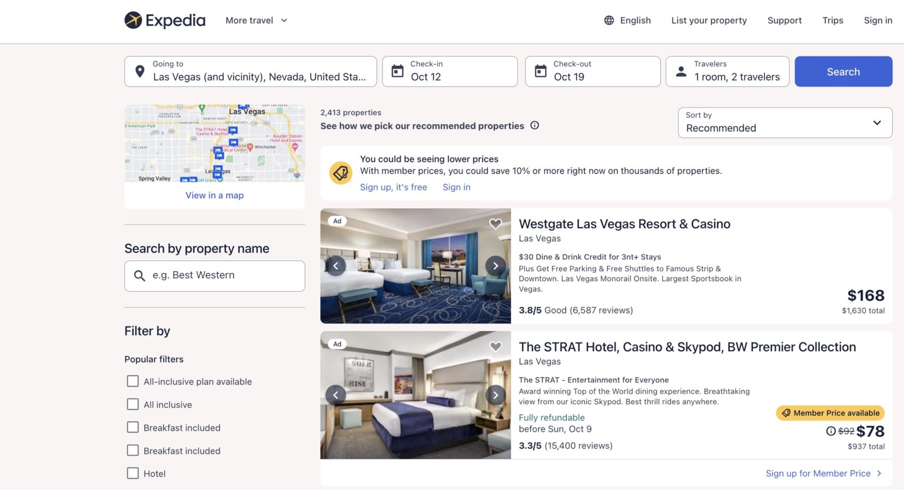The width and height of the screenshot is (904, 490).
Task: Open the Trips menu item
Action: tap(833, 20)
